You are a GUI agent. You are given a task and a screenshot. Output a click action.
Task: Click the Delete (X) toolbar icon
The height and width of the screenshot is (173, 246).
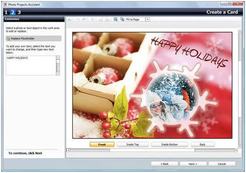pyautogui.click(x=93, y=19)
